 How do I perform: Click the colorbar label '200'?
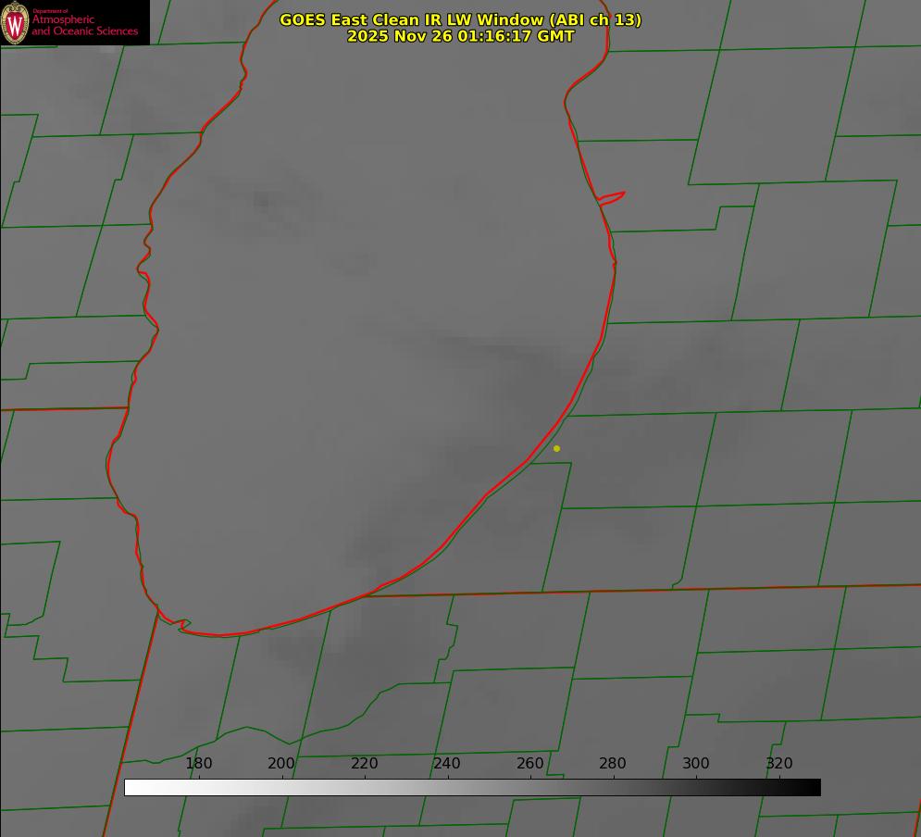pos(281,763)
